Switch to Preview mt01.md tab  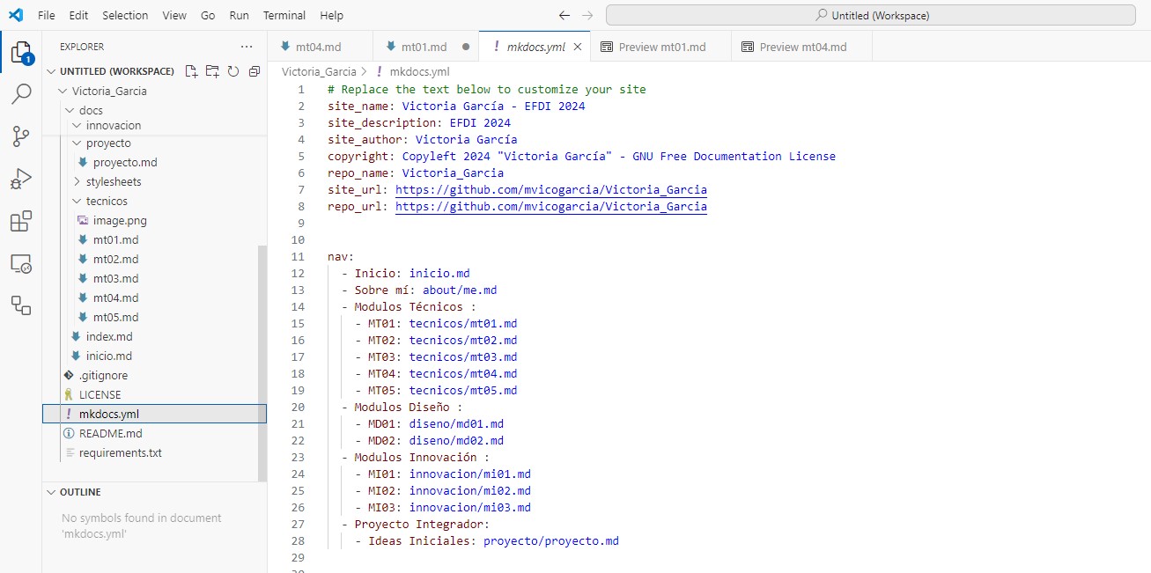click(660, 47)
